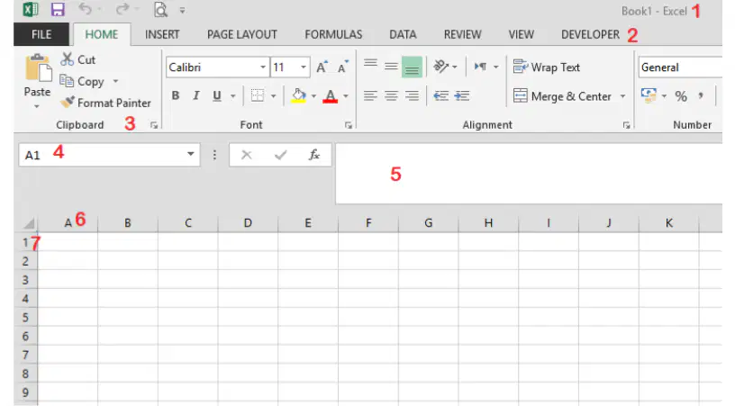Click the Paste button

[37, 81]
